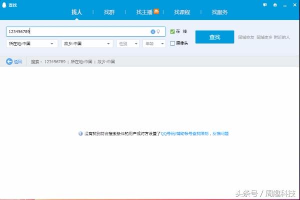Click the 搜索: 123456789 summary text
This screenshot has width=300, height=200.
click(48, 62)
